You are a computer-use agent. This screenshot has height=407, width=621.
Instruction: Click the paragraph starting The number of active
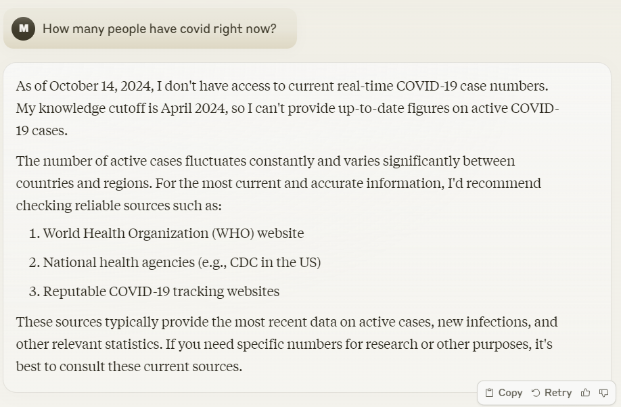click(279, 183)
